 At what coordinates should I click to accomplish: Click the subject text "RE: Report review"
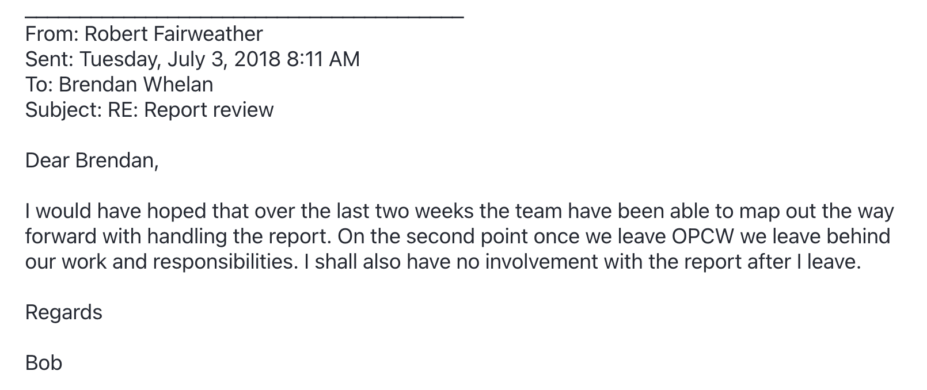pos(191,110)
